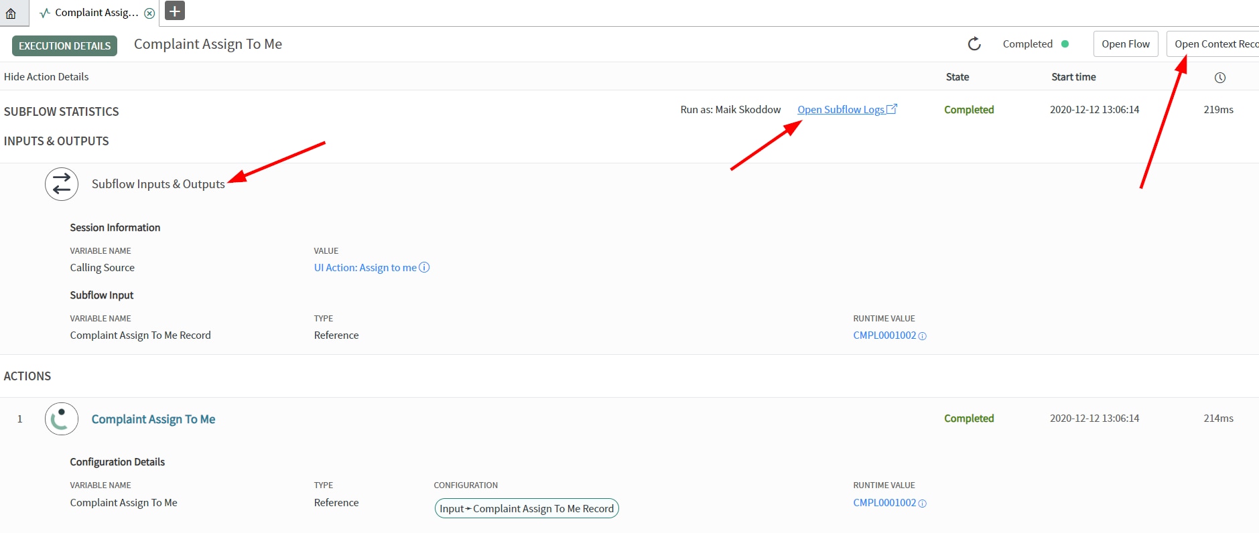Refresh the execution details
The height and width of the screenshot is (533, 1259).
point(974,44)
